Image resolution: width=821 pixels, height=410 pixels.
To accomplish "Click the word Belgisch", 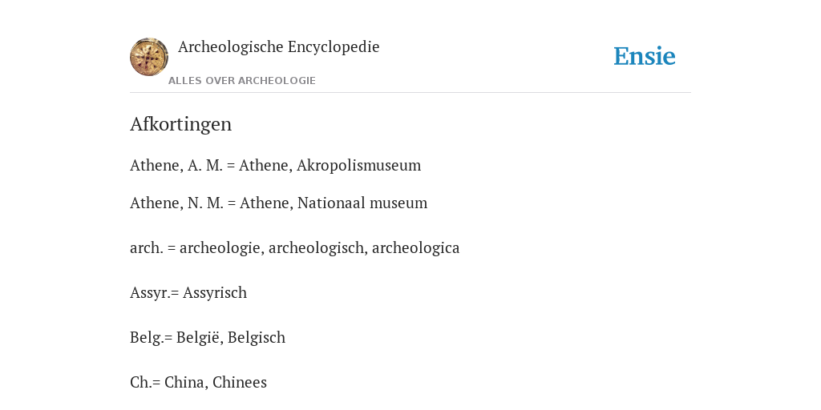I will pos(257,338).
